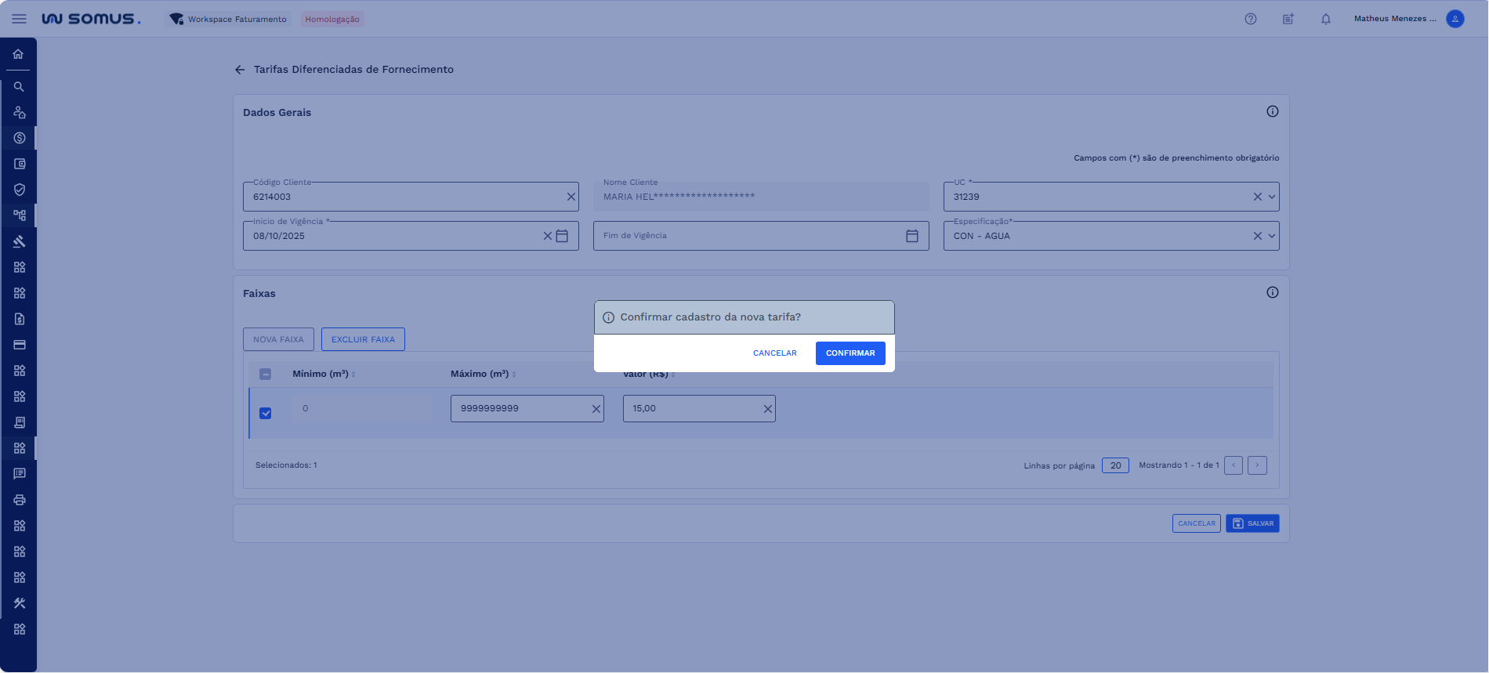Click the Dados Gerais info icon

click(1272, 111)
